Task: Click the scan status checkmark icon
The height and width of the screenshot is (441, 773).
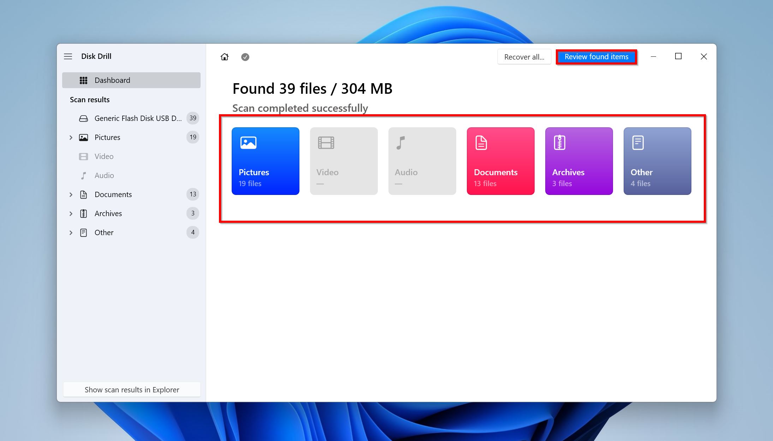Action: (x=245, y=57)
